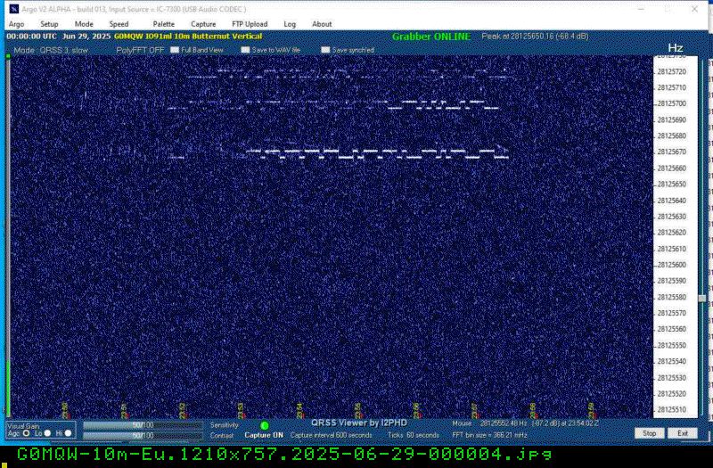Viewport: 713px width, 468px height.
Task: Open the Mode menu
Action: 84,24
